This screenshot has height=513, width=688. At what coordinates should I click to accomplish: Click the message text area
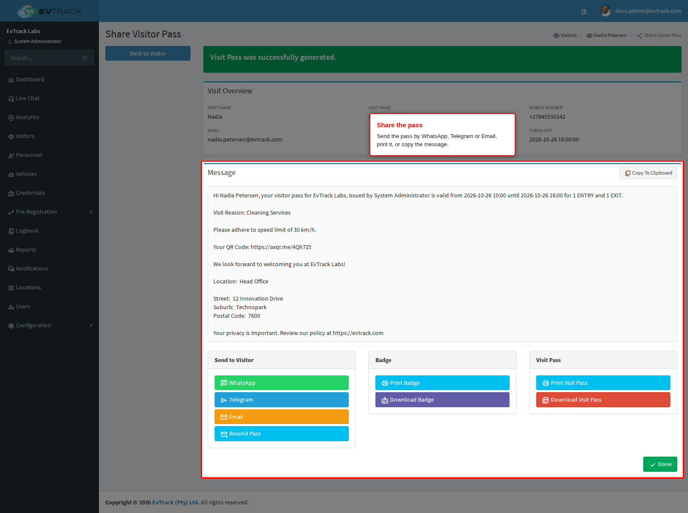click(x=442, y=264)
